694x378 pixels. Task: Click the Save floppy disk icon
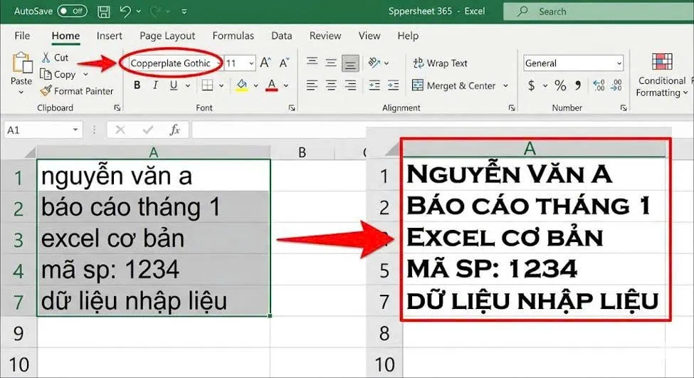104,11
